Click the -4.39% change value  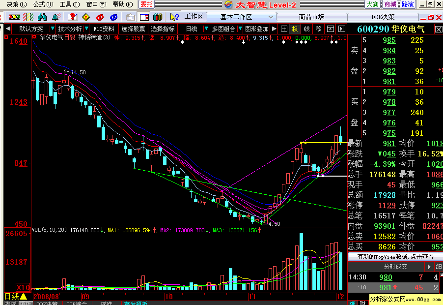382,164
